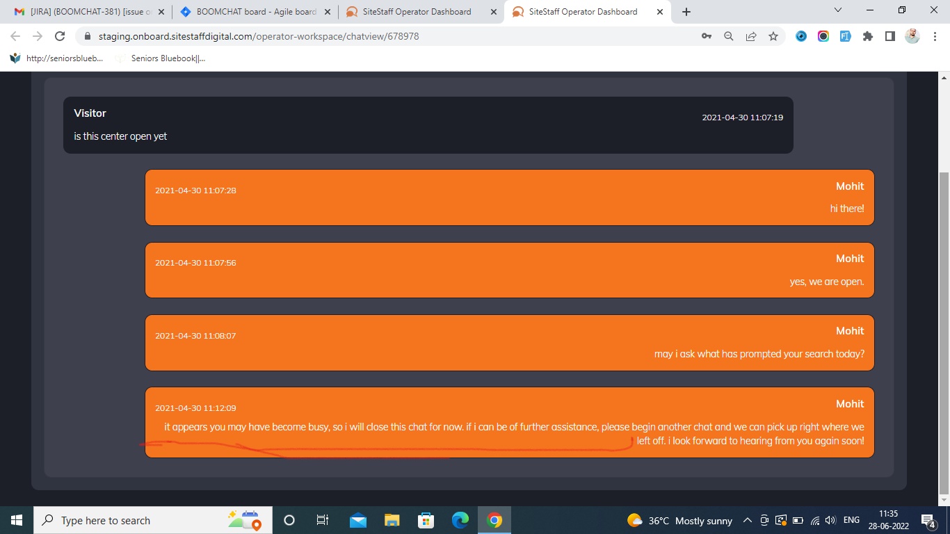This screenshot has width=950, height=534.
Task: Click the share page icon
Action: [x=751, y=36]
